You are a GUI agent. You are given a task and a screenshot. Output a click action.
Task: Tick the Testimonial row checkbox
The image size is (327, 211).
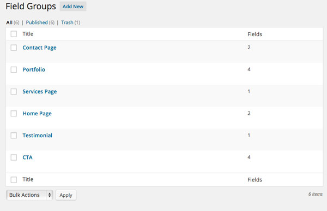[x=14, y=136]
